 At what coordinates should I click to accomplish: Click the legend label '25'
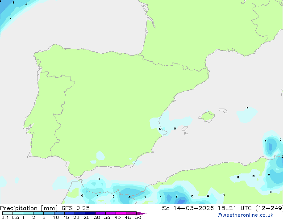pos(87,217)
